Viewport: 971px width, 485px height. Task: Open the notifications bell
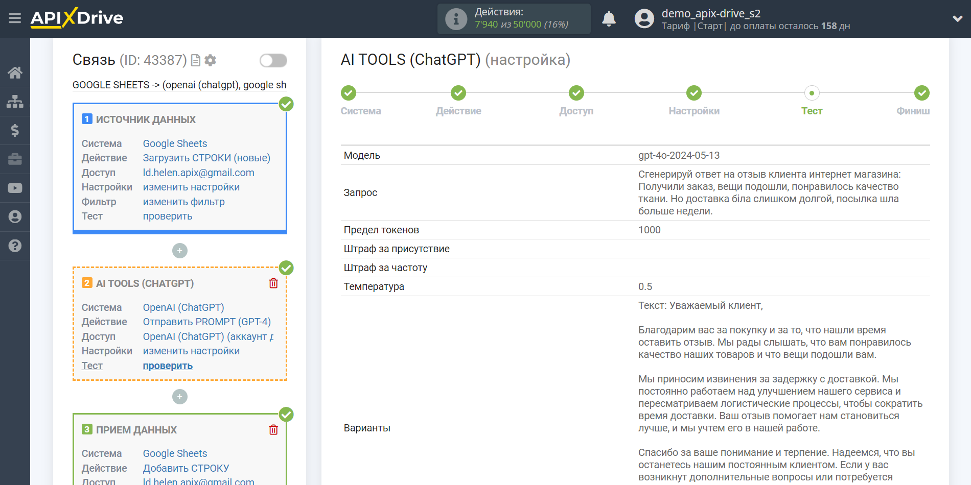[609, 19]
